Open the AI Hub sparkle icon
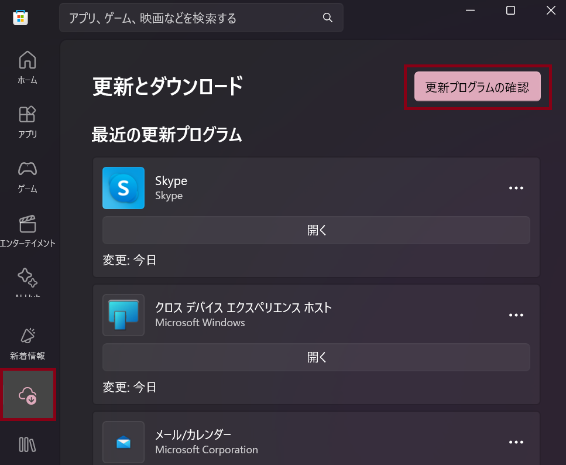The height and width of the screenshot is (465, 566). 28,278
